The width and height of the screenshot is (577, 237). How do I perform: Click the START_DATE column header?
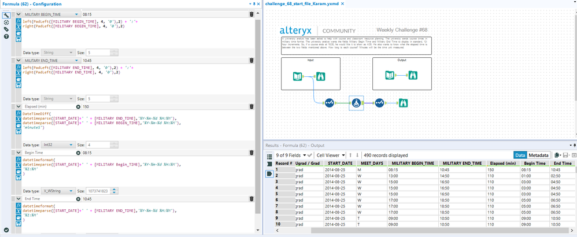[x=340, y=163]
